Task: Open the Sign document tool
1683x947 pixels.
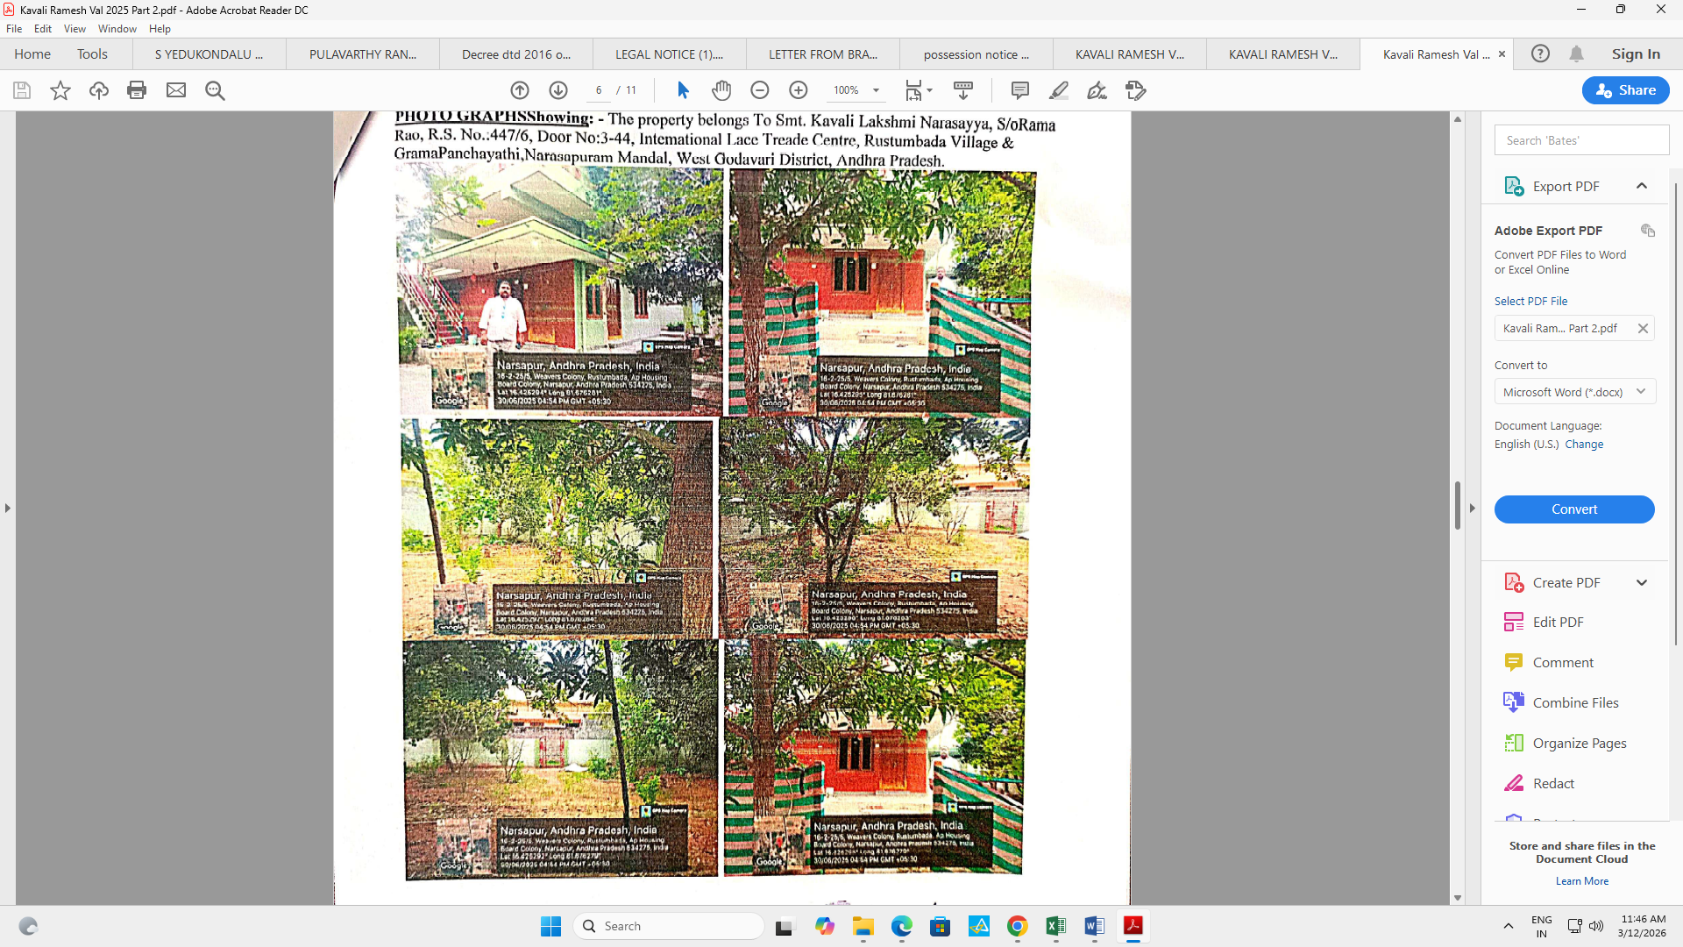Action: click(x=1097, y=90)
